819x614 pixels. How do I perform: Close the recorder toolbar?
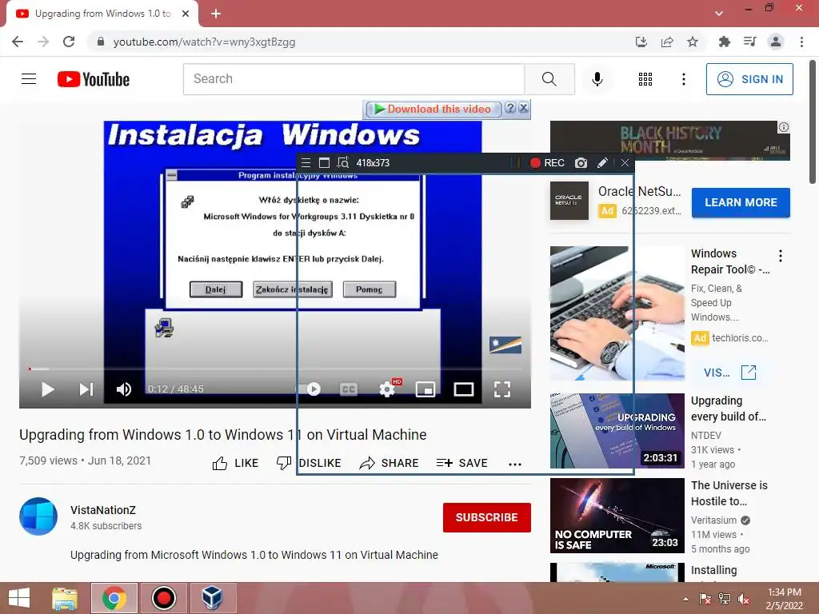pos(625,163)
